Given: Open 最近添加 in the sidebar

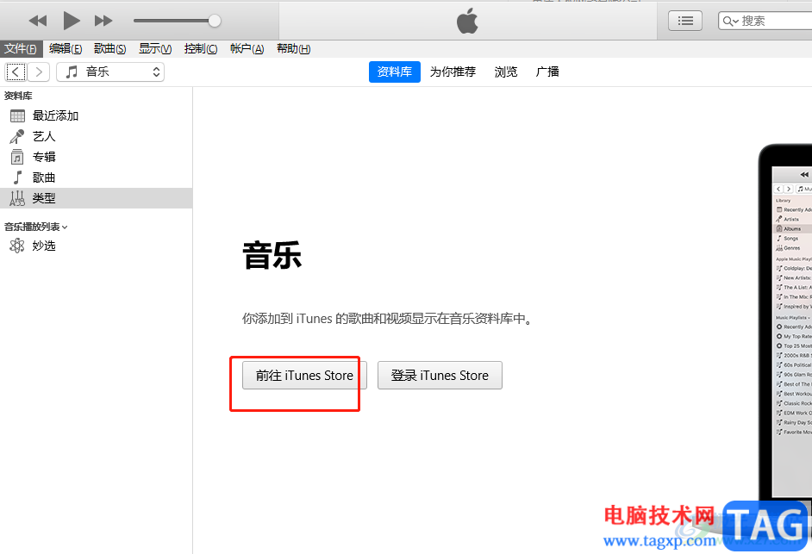Looking at the screenshot, I should pyautogui.click(x=96, y=116).
